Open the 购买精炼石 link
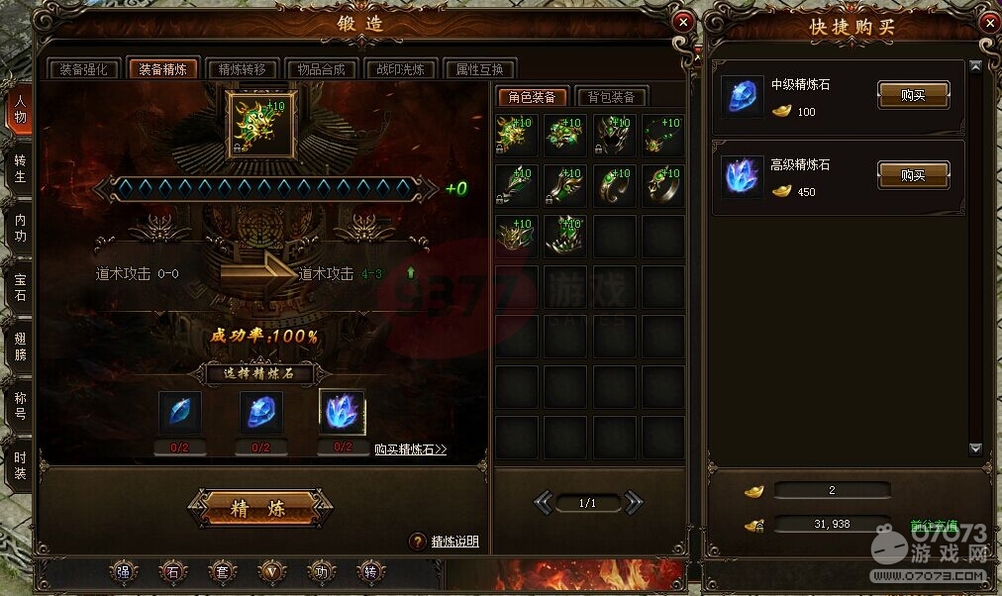This screenshot has width=1002, height=596. [410, 449]
